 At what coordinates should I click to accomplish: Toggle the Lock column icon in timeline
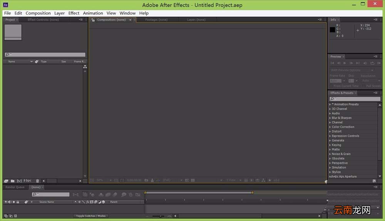pyautogui.click(x=18, y=202)
